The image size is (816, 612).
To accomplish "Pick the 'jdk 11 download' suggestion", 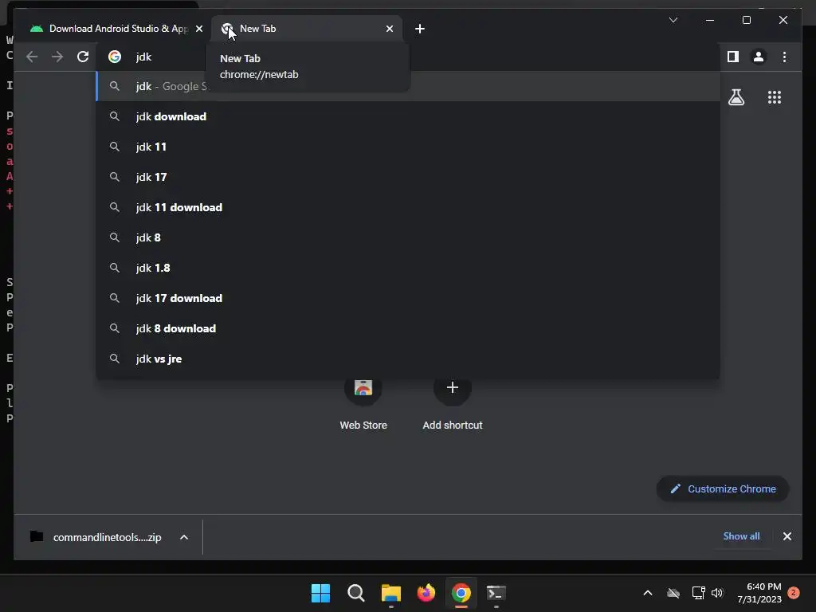I will (408, 207).
